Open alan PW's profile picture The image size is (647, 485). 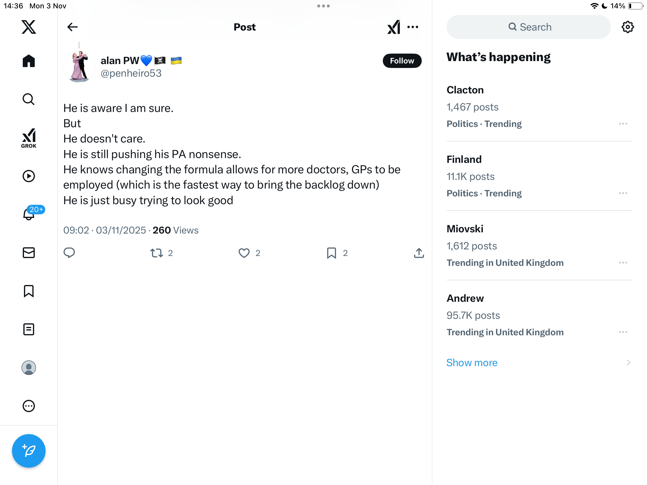tap(79, 66)
